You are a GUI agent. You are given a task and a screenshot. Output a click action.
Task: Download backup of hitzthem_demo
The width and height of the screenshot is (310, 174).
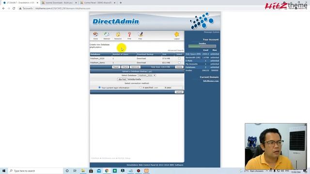[x=141, y=63]
